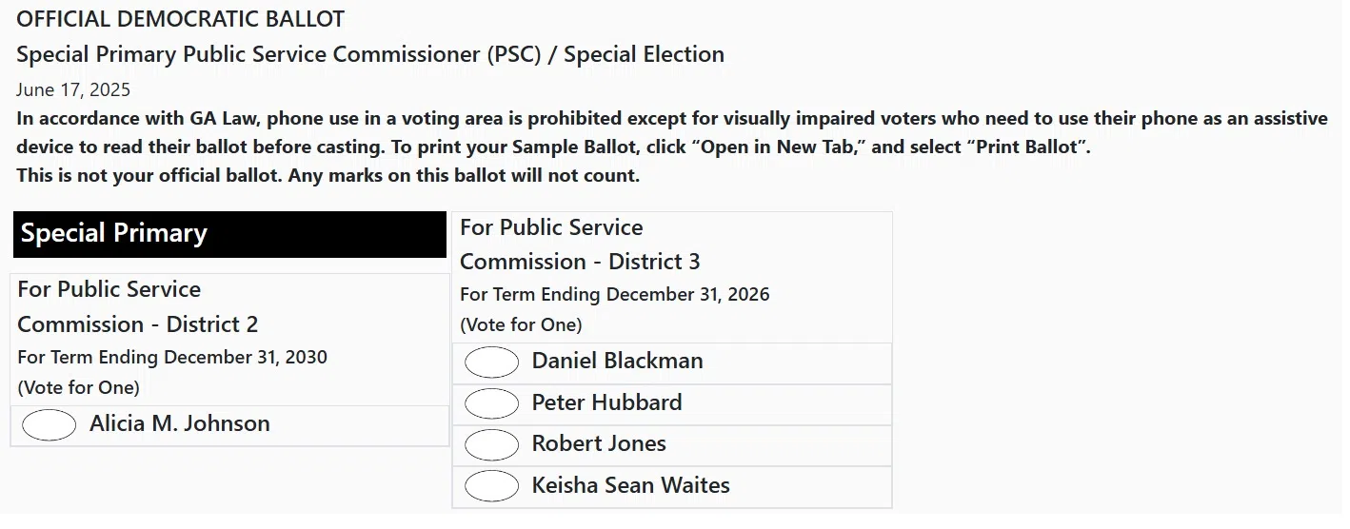Screen dimensions: 1350x529
Task: Select Daniel Blackman's voting oval
Action: (491, 362)
